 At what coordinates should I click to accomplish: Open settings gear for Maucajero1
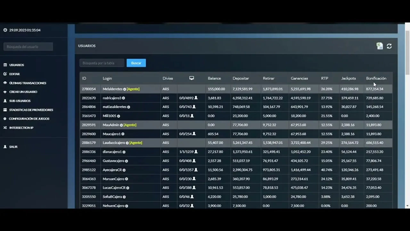coord(123,134)
